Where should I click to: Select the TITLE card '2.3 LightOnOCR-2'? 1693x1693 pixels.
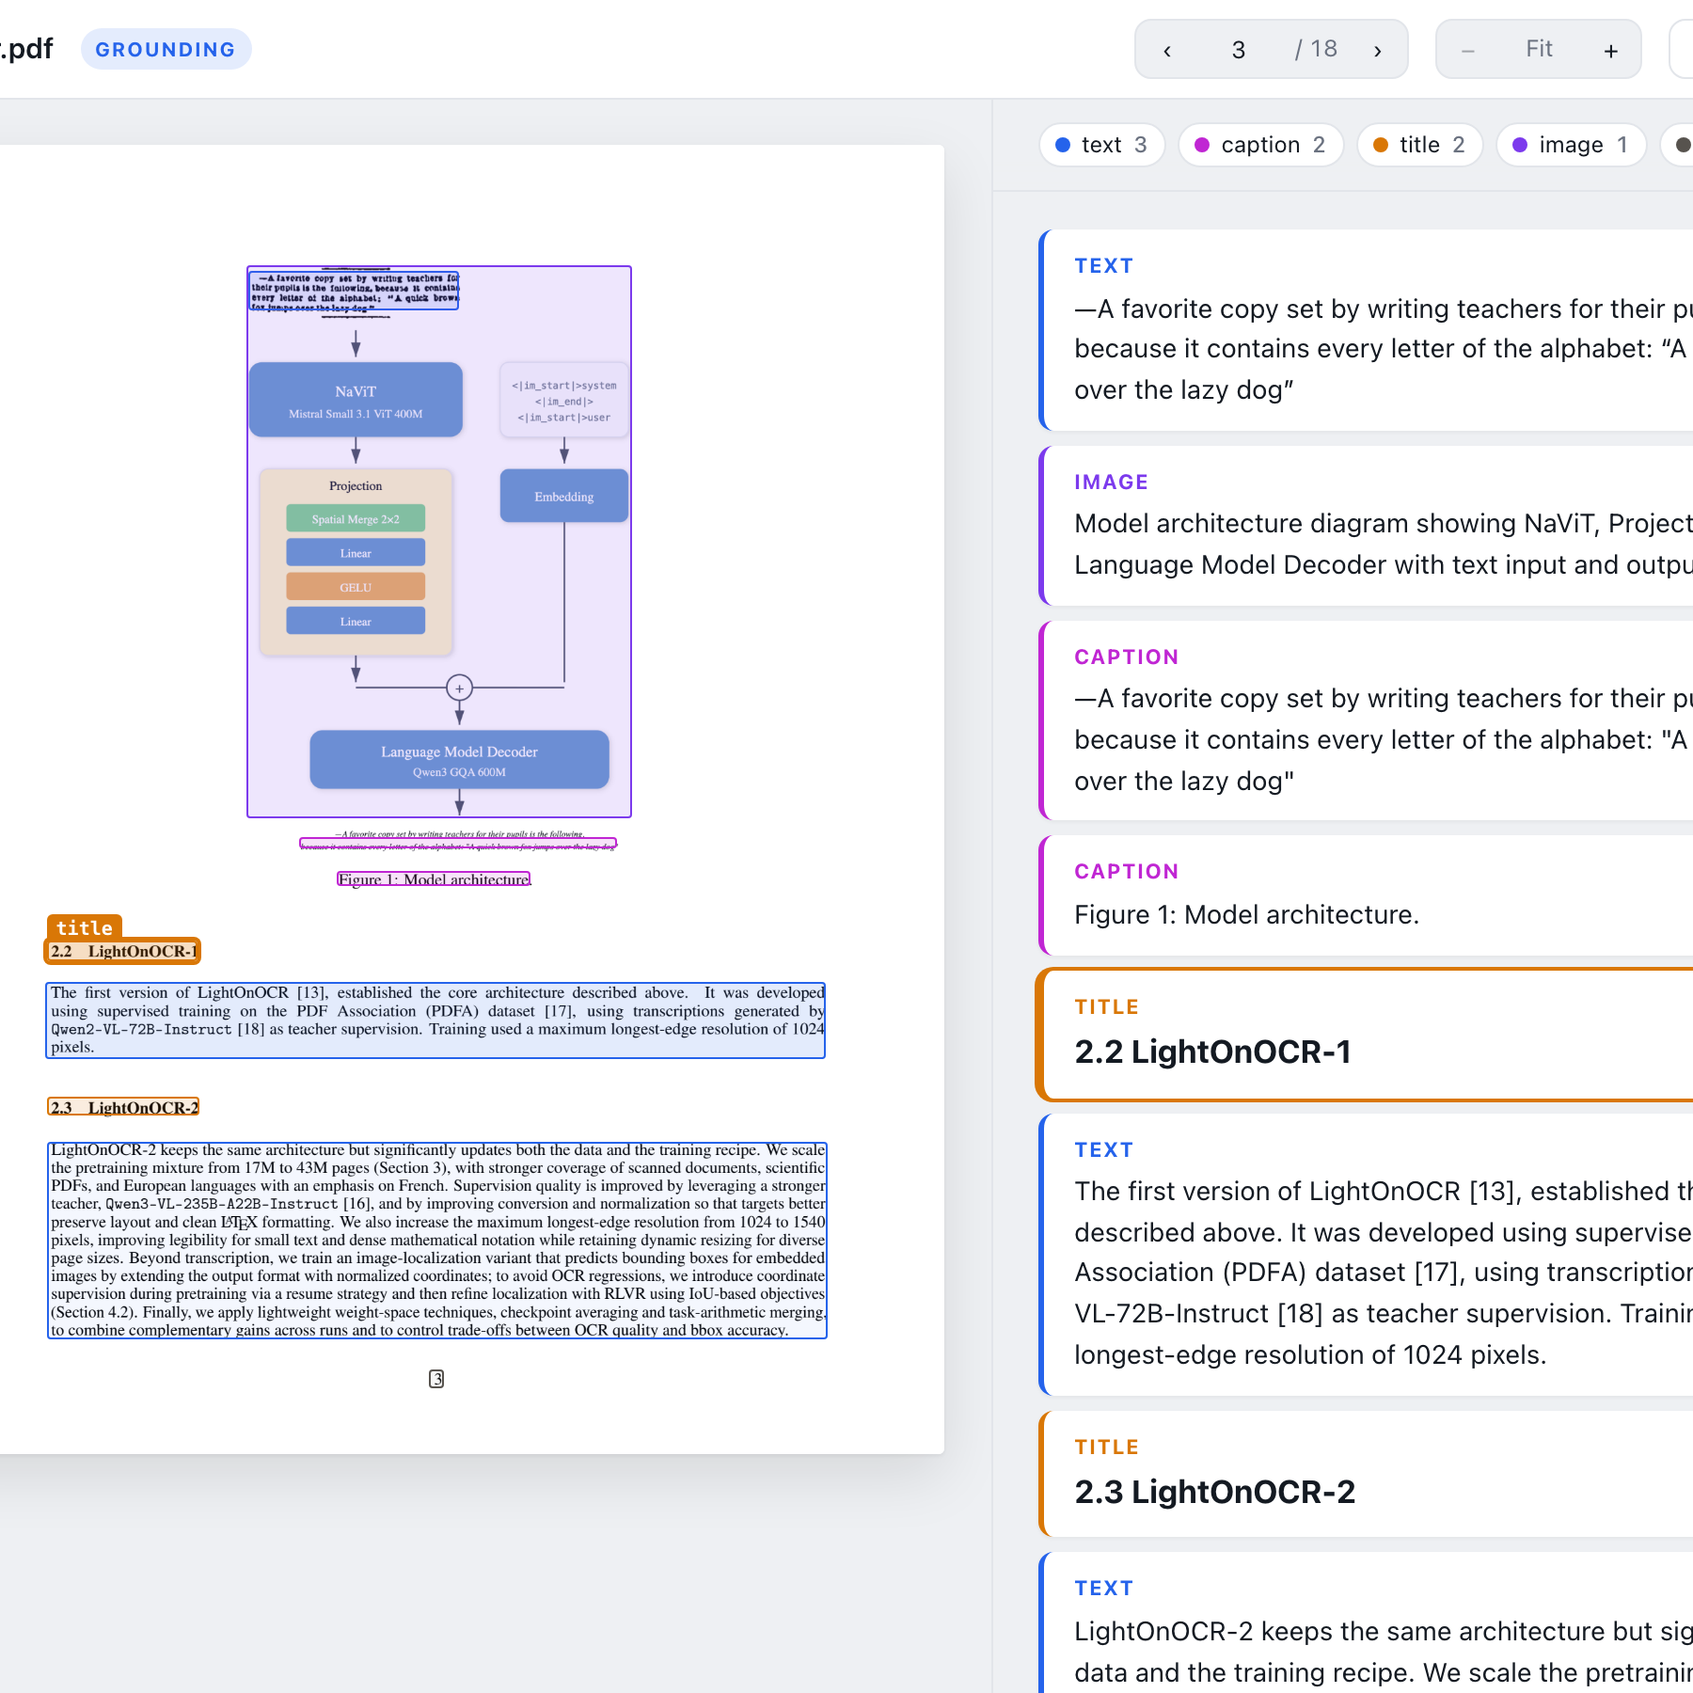(x=1366, y=1473)
